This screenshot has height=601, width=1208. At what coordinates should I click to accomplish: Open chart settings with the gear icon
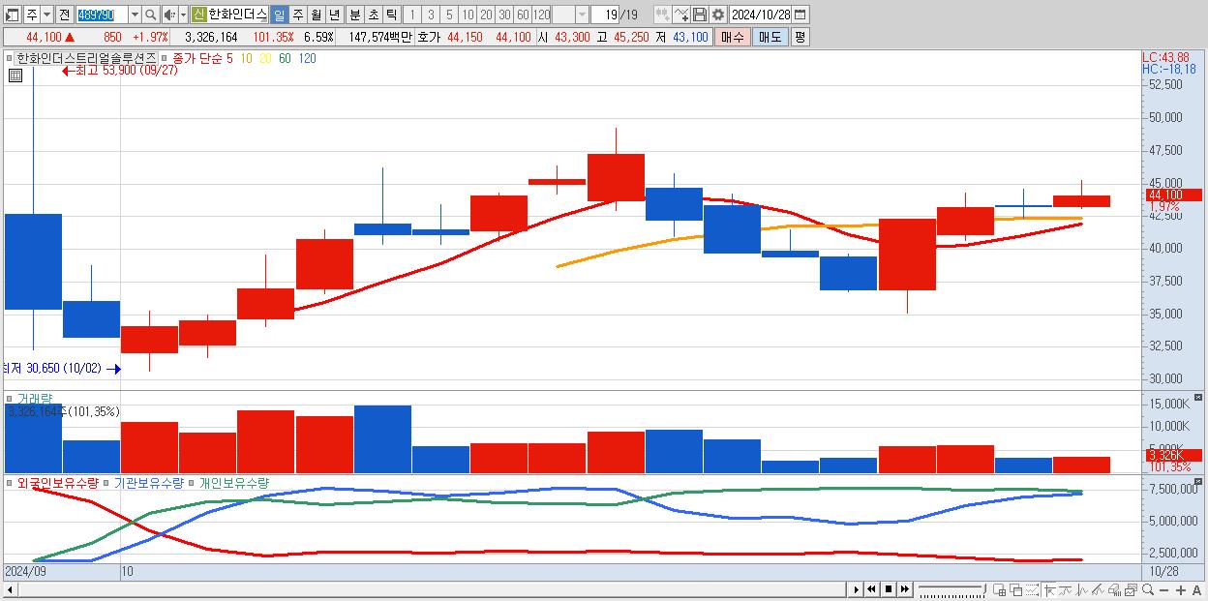pos(717,15)
